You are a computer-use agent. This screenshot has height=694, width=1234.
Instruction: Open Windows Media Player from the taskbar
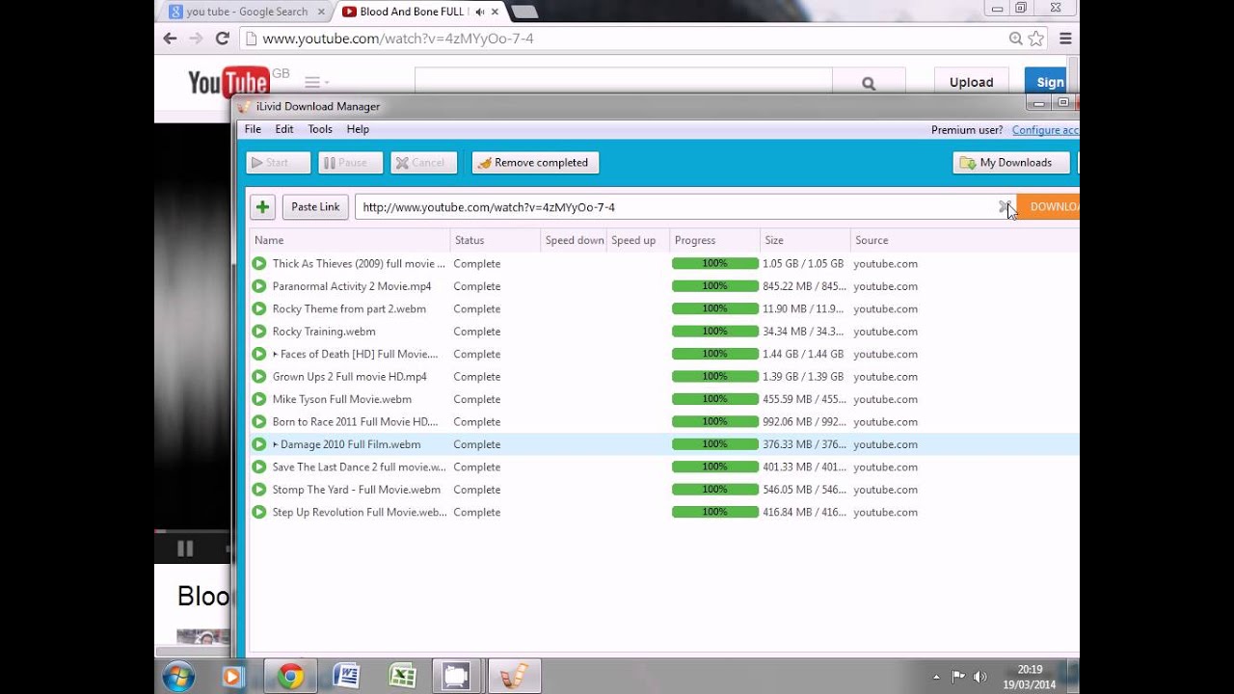tap(232, 676)
